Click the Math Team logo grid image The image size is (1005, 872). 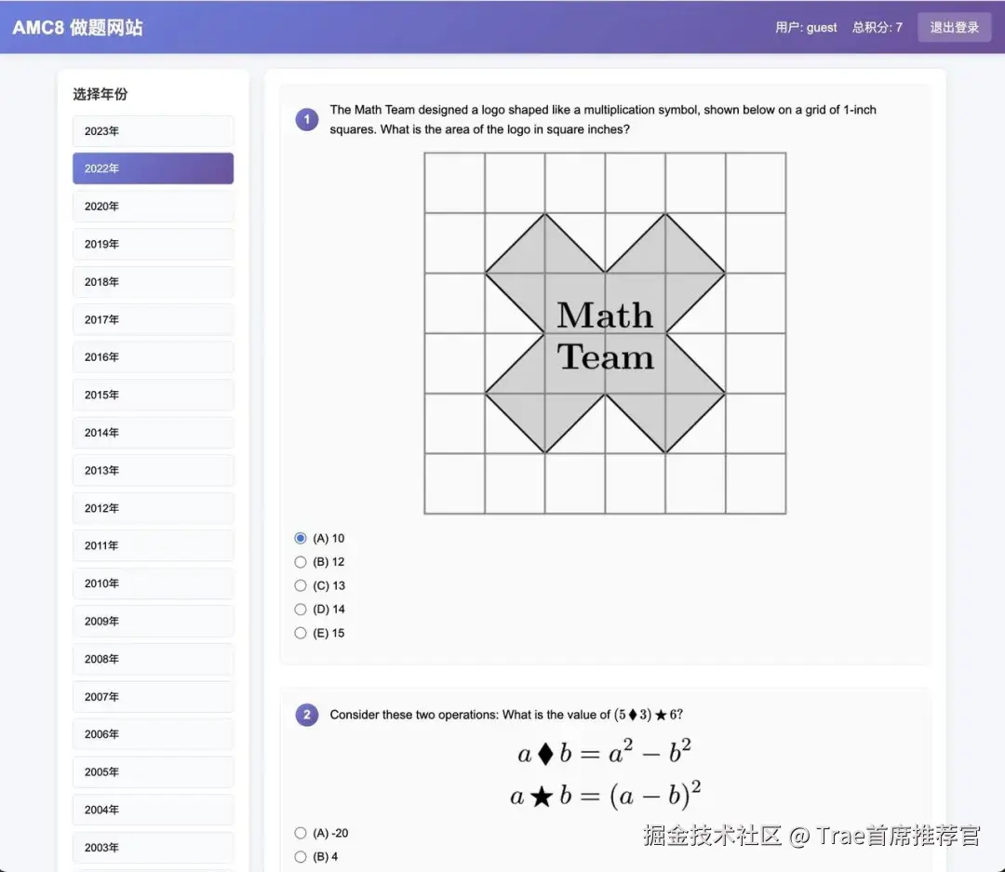605,333
